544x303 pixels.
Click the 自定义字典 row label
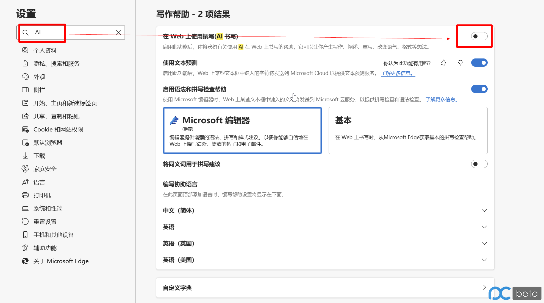pyautogui.click(x=177, y=288)
